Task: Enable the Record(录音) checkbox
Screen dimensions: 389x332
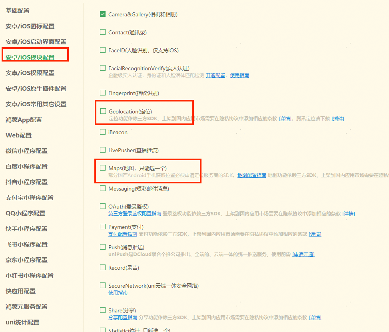Action: [x=103, y=267]
